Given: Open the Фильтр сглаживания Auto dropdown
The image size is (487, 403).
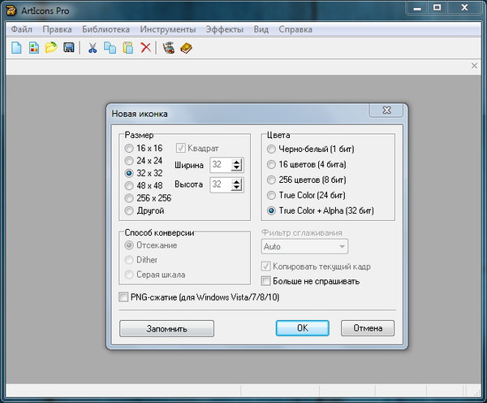Looking at the screenshot, I should coord(304,246).
